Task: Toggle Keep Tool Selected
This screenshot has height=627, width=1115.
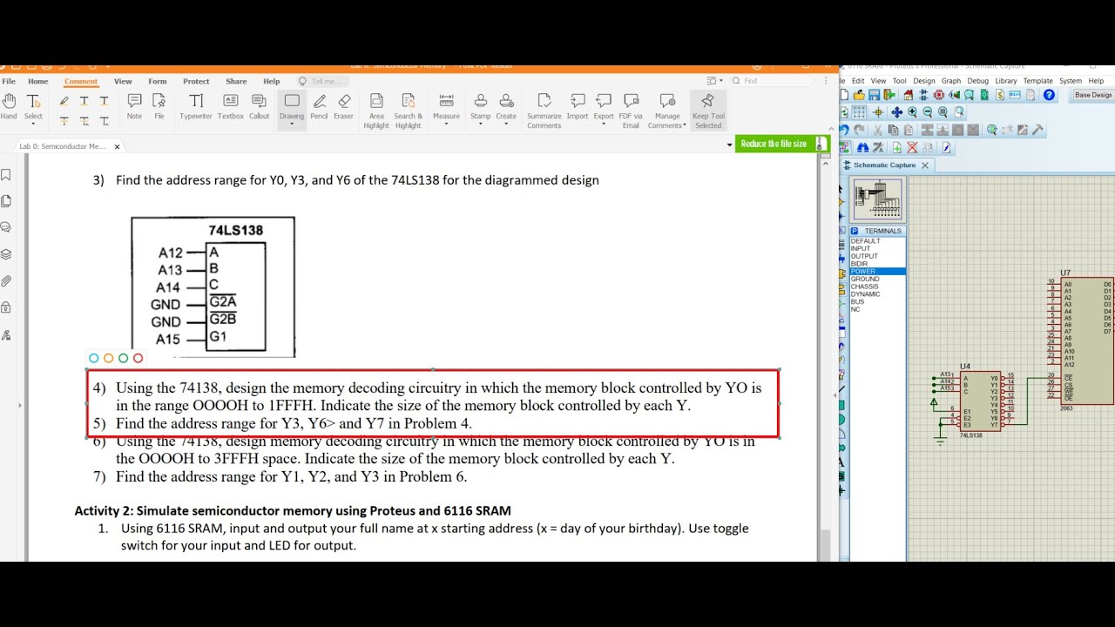Action: [707, 111]
